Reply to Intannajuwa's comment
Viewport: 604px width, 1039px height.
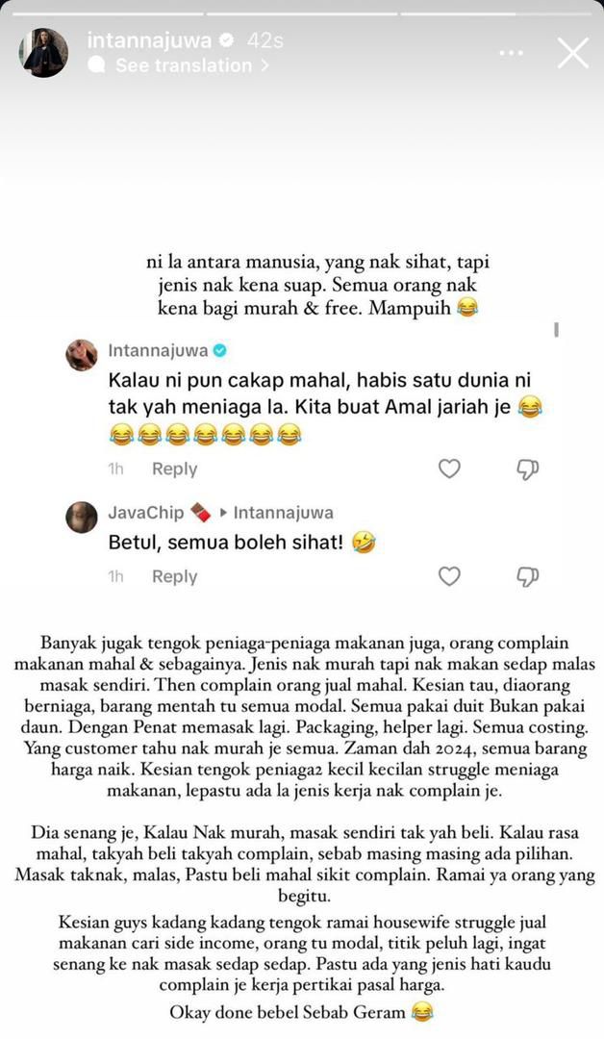point(174,469)
